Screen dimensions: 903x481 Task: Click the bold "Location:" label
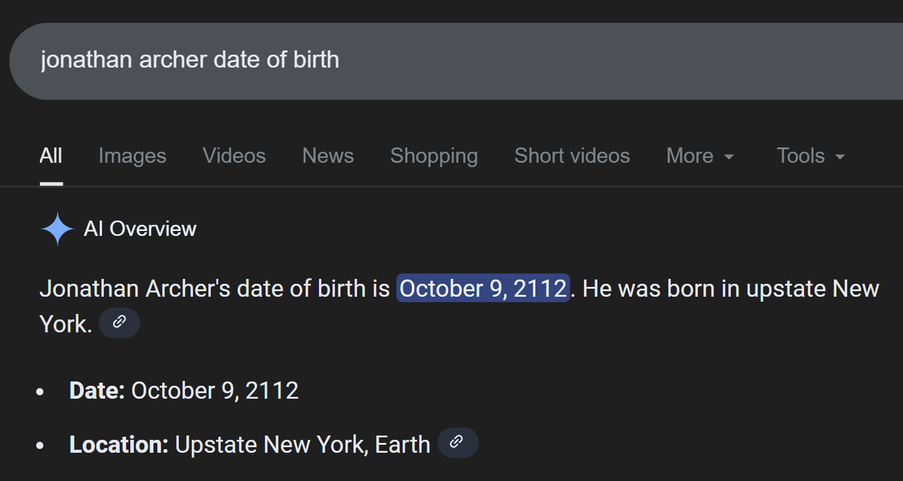[x=119, y=445]
